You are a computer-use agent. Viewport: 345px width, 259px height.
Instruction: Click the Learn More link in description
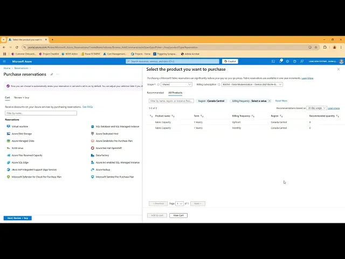click(307, 78)
